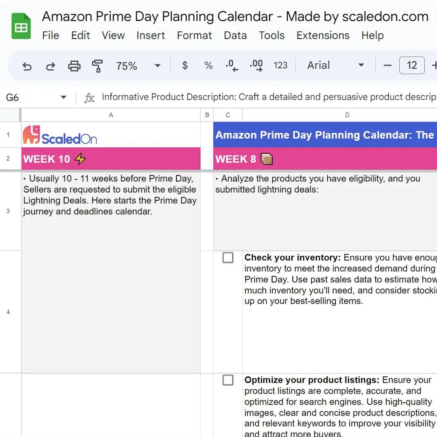Expand the Name Box dropdown arrow
Viewport: 437px width, 437px height.
coord(64,97)
